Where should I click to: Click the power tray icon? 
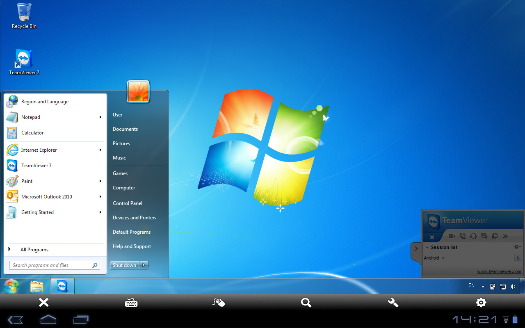493,287
